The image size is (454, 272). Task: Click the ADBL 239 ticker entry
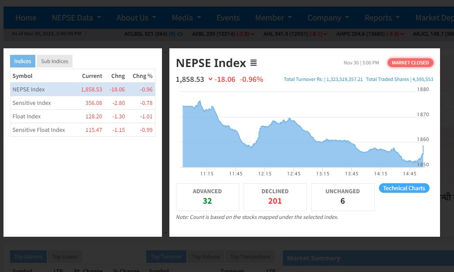(x=223, y=34)
